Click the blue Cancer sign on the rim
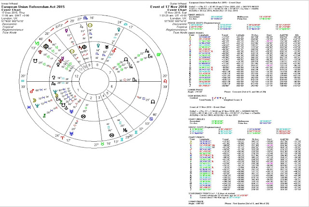Image resolution: width=309 pixels, height=207 pixels. pos(152,119)
